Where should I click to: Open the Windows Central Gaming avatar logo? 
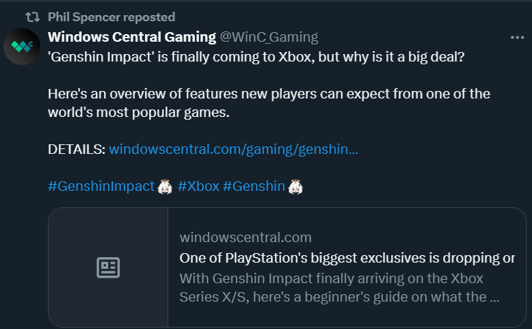click(22, 47)
